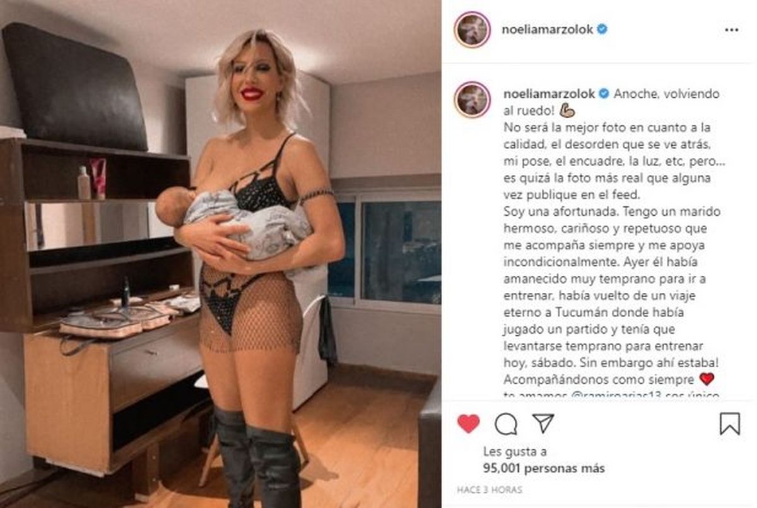Click the main post photo
Image resolution: width=757 pixels, height=508 pixels.
point(220,254)
